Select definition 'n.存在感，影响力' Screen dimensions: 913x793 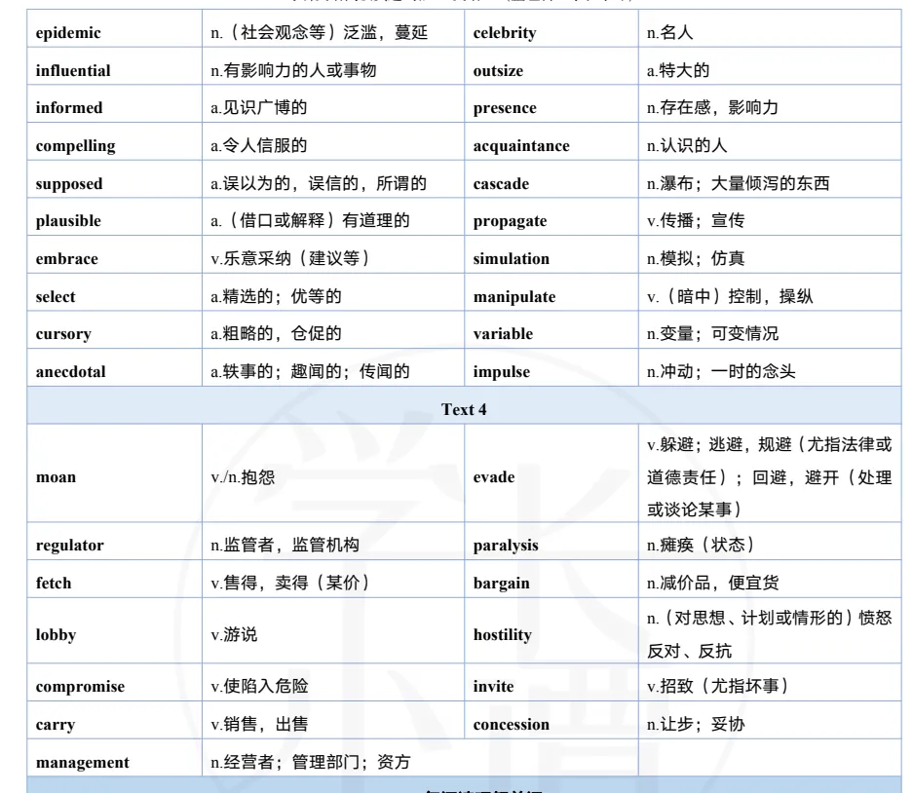coord(712,108)
